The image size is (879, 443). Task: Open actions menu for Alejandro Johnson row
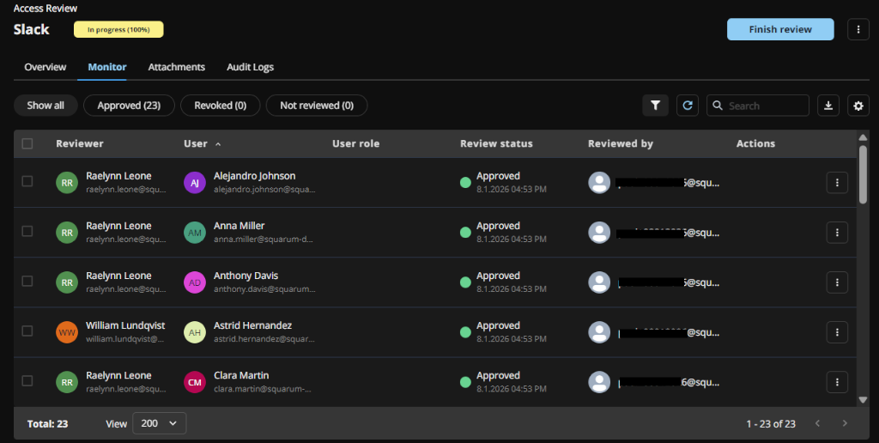837,182
